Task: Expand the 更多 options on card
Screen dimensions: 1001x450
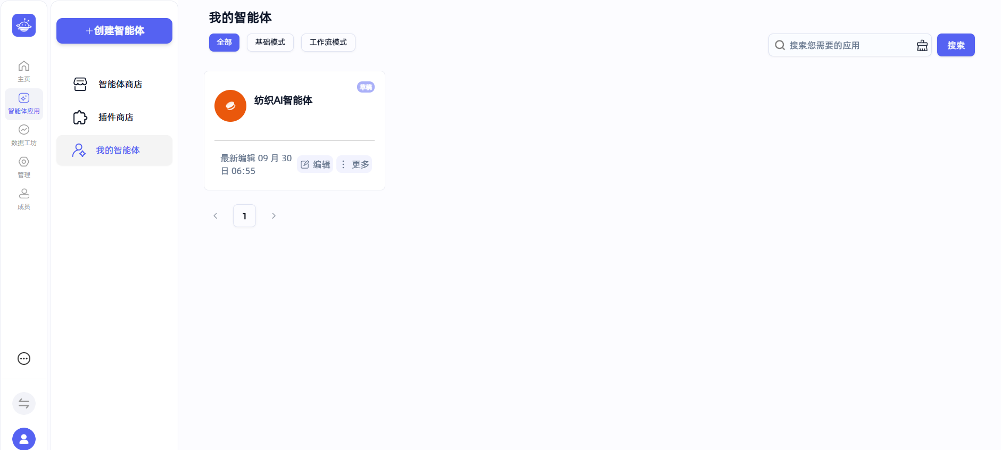Action: click(x=354, y=164)
